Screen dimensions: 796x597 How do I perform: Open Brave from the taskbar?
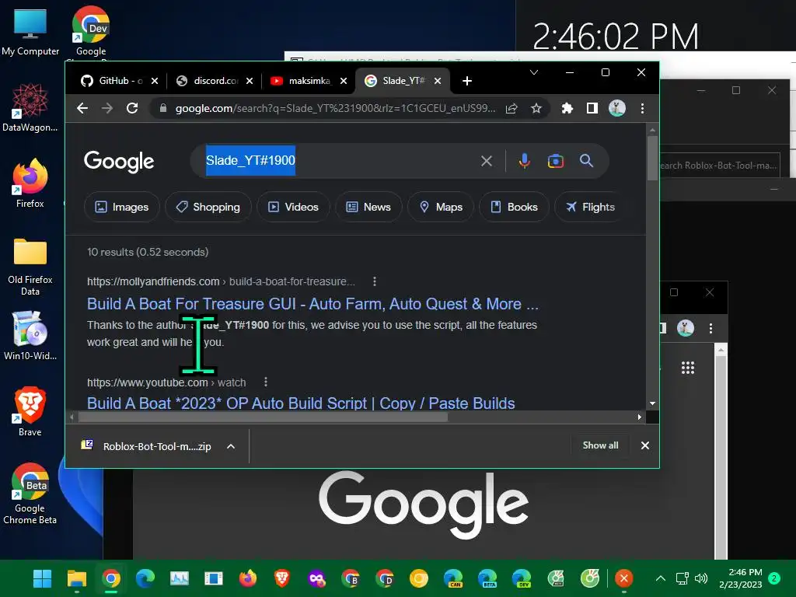281,578
